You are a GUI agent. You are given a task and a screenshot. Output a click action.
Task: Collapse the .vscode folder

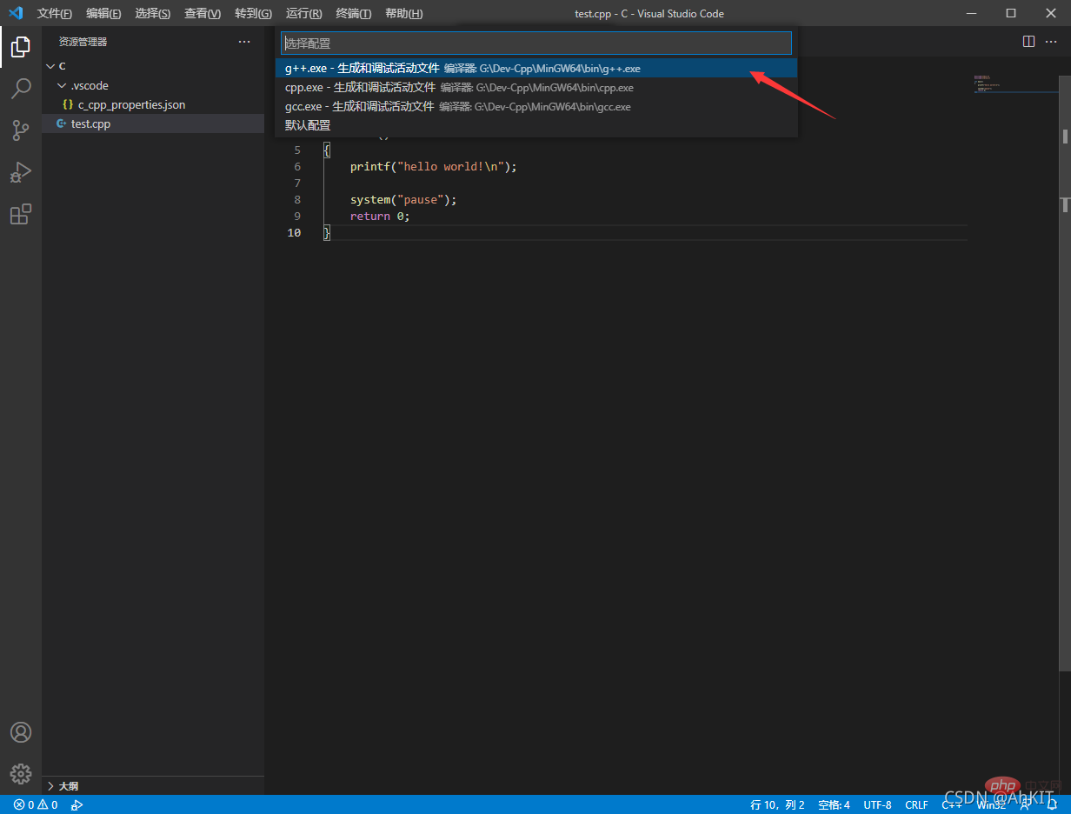pos(62,85)
